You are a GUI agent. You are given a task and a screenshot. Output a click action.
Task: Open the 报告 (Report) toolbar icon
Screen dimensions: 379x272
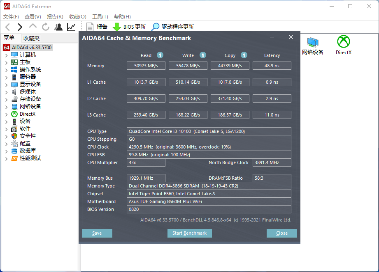click(90, 27)
